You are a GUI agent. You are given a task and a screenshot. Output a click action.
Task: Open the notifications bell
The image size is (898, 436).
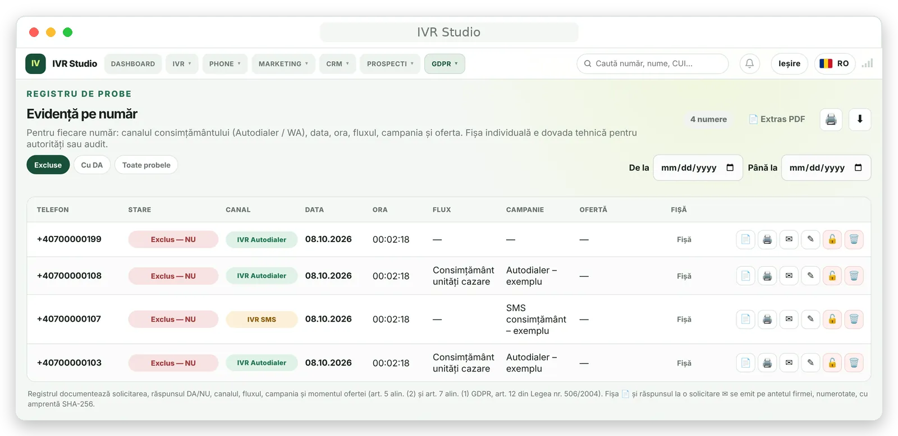[x=750, y=63]
